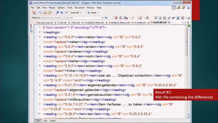Click the second blue tree icon in toolbar
The height and width of the screenshot is (123, 218).
[x=173, y=18]
